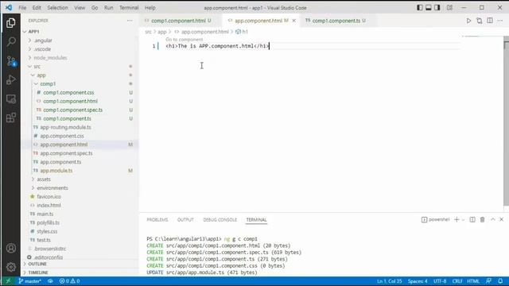This screenshot has height=286, width=509.
Task: Open the Manage gear icon
Action: coord(10,267)
